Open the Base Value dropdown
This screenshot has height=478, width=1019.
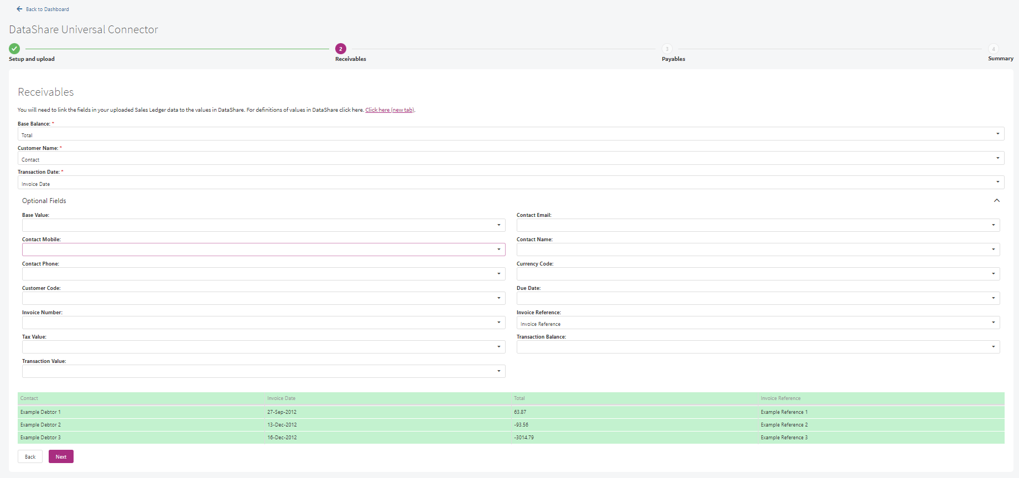tap(263, 225)
